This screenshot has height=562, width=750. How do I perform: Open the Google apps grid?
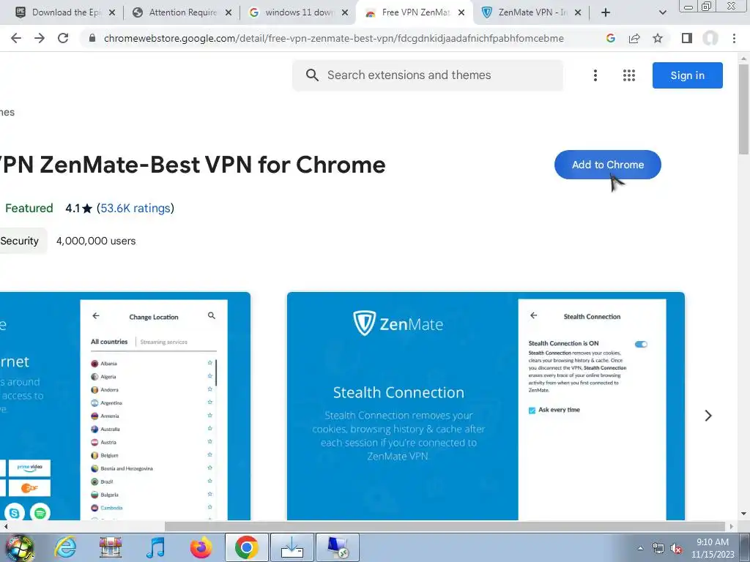point(629,75)
